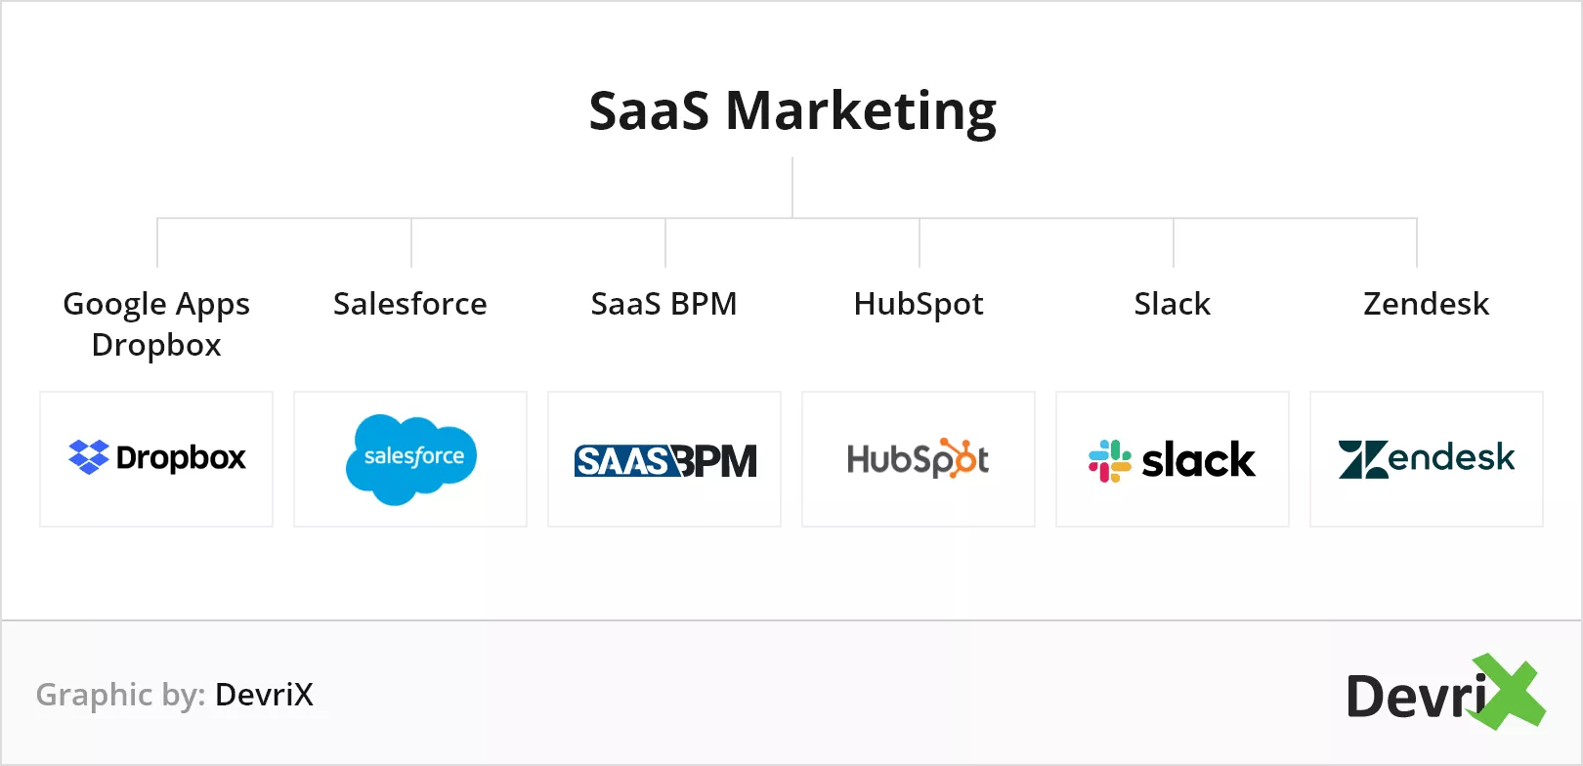
Task: Select the SaaS BPM text label
Action: pos(664,304)
